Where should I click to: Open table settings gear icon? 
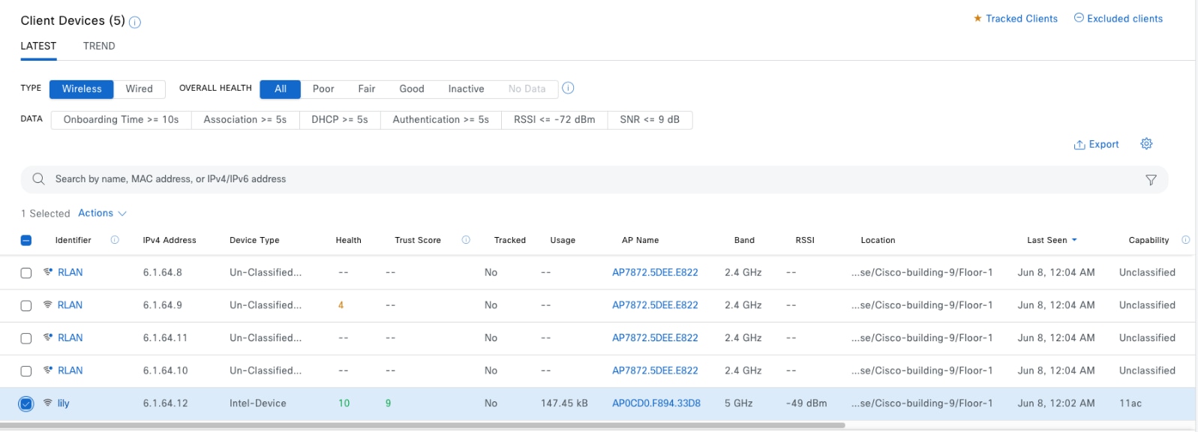click(x=1146, y=144)
